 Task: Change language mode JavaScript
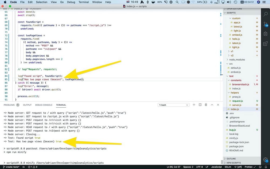(217, 167)
